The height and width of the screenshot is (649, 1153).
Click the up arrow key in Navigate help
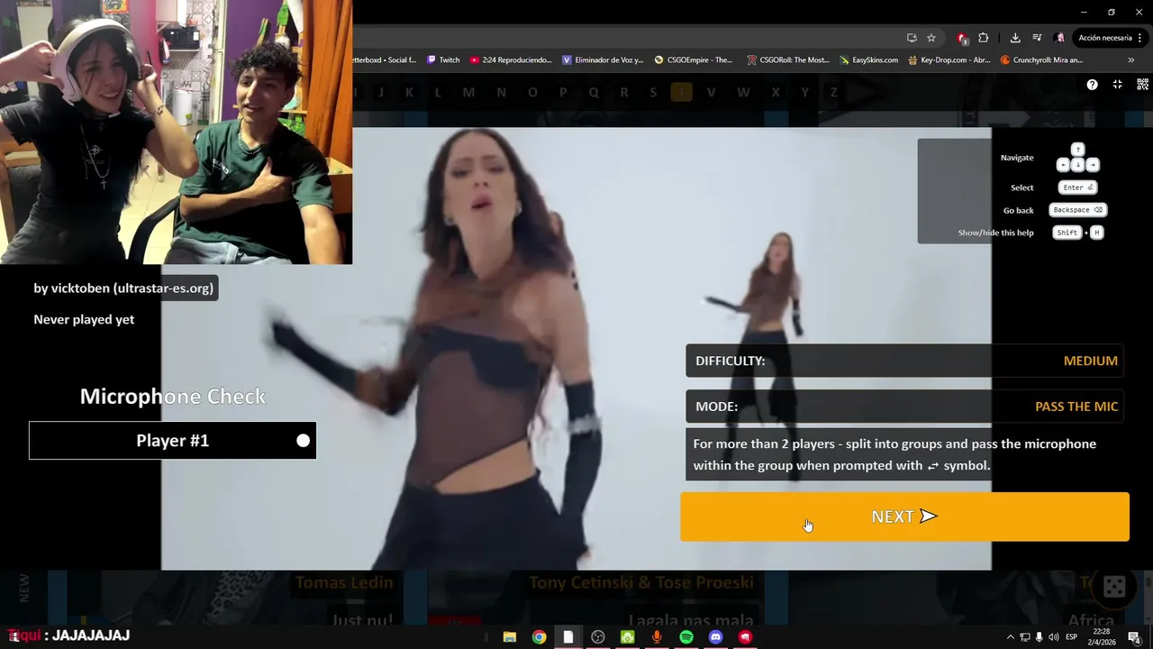[1077, 150]
